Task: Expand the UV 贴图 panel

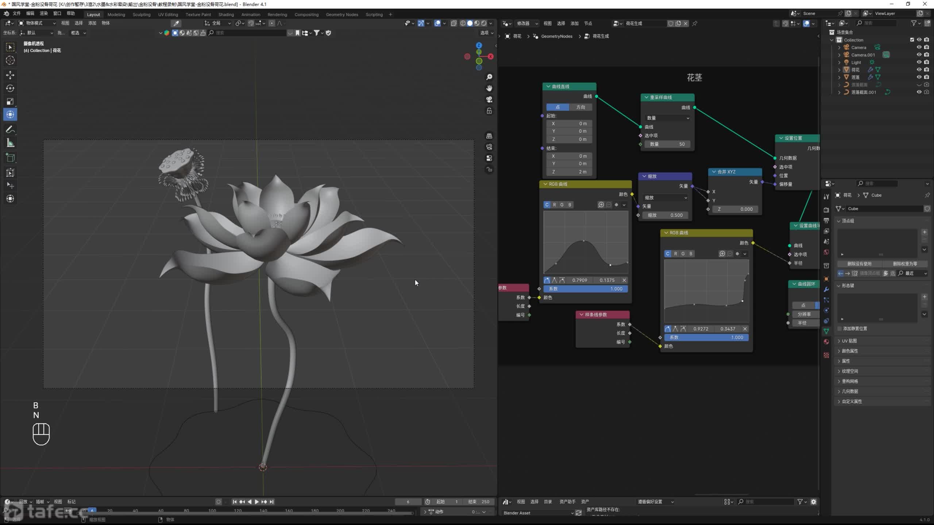Action: click(849, 341)
